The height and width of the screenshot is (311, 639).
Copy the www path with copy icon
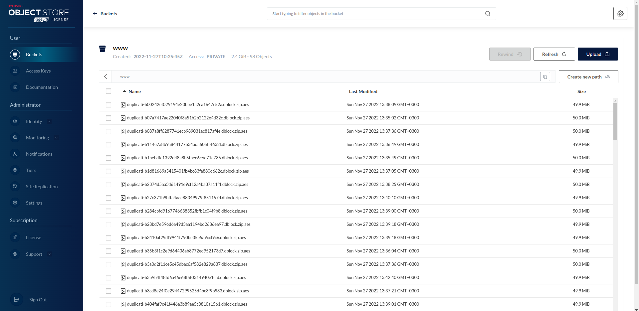click(545, 77)
